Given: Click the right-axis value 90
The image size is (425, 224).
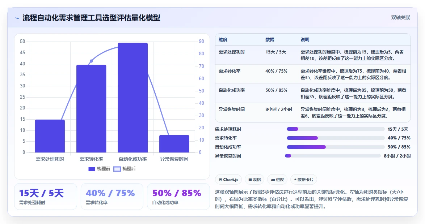Looking at the screenshot, I should click(x=201, y=42).
